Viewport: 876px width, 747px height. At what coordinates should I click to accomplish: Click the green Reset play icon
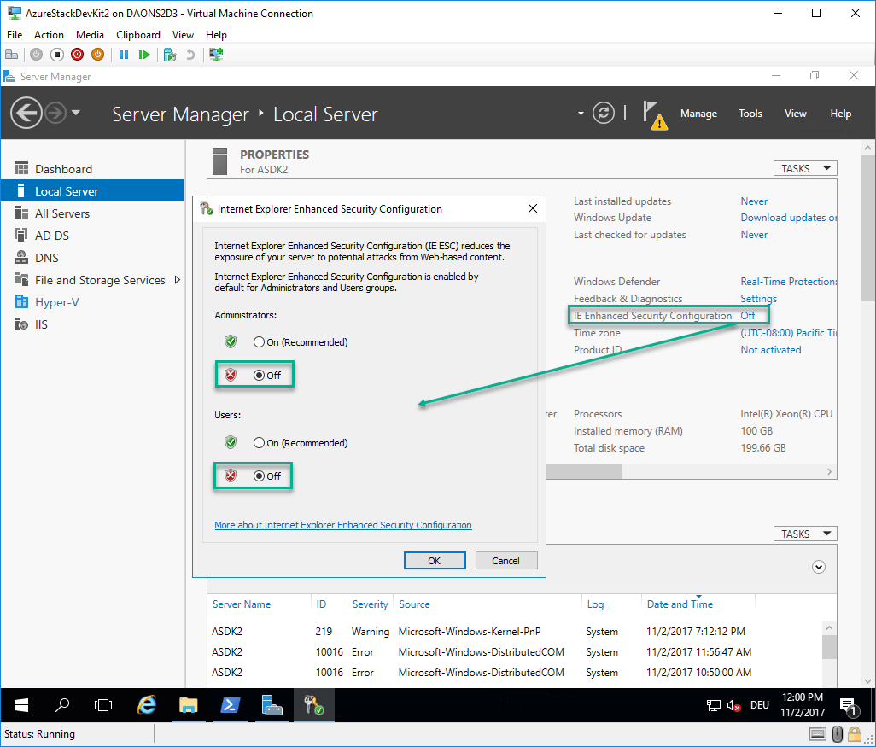144,55
